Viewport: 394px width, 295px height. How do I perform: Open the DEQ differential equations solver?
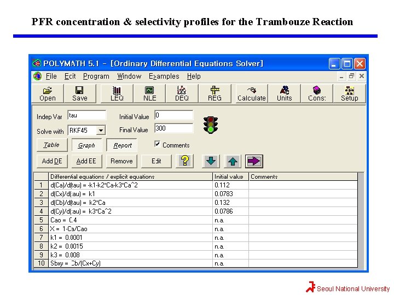[182, 93]
